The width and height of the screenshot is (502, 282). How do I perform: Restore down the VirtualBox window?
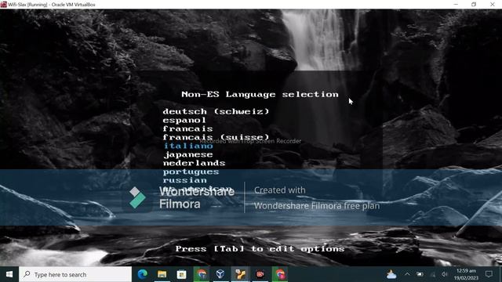coord(474,5)
